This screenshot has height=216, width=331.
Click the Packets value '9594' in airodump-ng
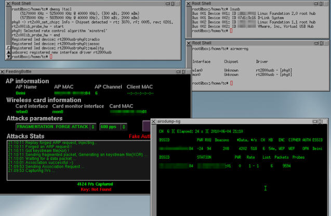pyautogui.click(x=286, y=166)
